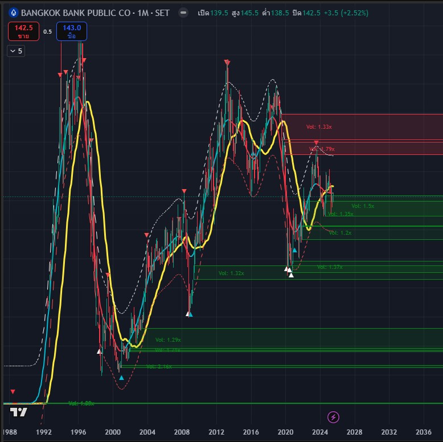This screenshot has width=443, height=442.
Task: Click the purple lightning bolt icon
Action: [x=333, y=417]
